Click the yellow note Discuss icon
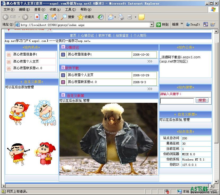Screen dimensions: 220x195 click(142, 17)
